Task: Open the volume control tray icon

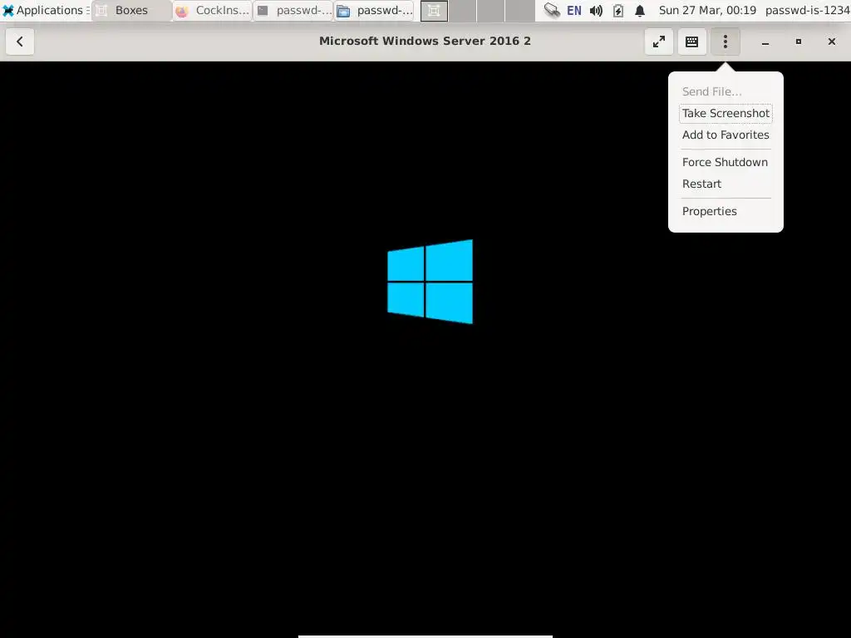Action: click(596, 10)
